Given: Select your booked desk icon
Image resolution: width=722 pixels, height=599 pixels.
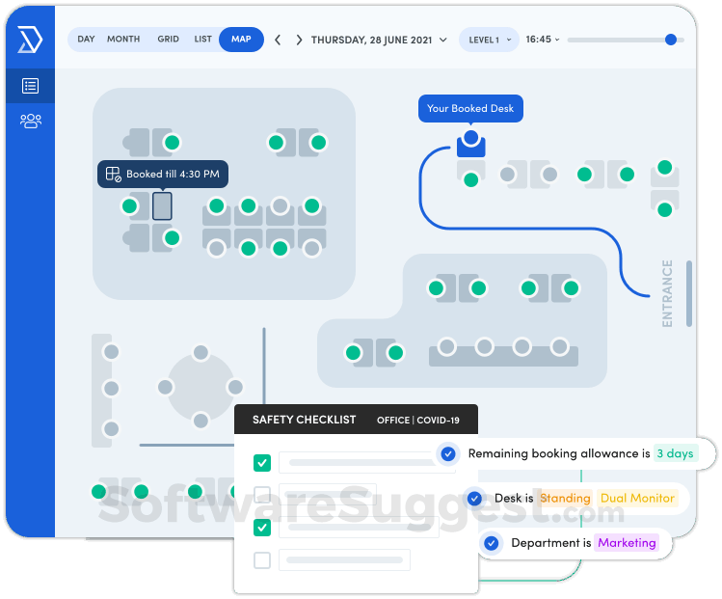Looking at the screenshot, I should [x=470, y=144].
